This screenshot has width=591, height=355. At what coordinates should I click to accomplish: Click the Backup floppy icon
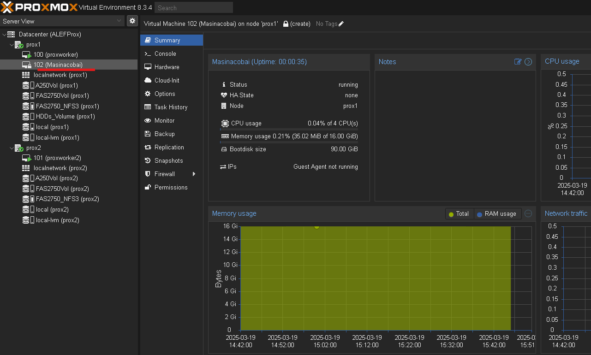point(148,134)
